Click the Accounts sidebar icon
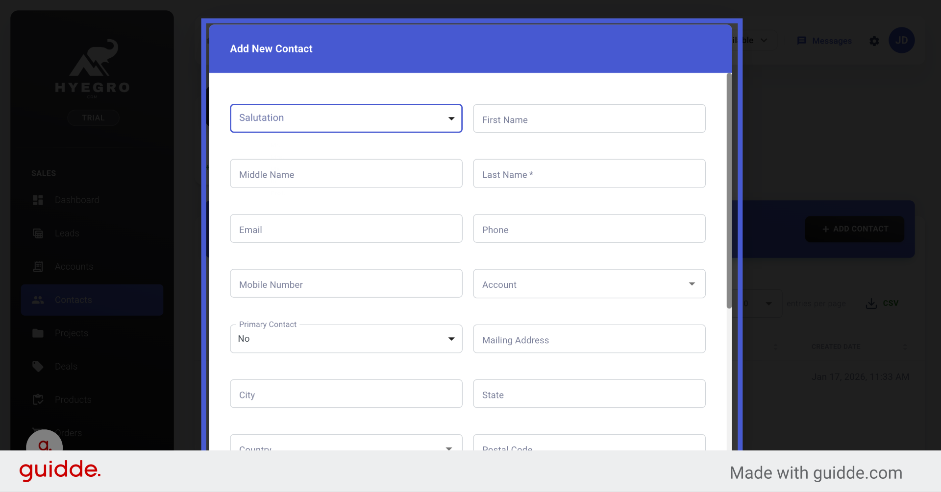Screen dimensions: 941x492 pos(38,267)
